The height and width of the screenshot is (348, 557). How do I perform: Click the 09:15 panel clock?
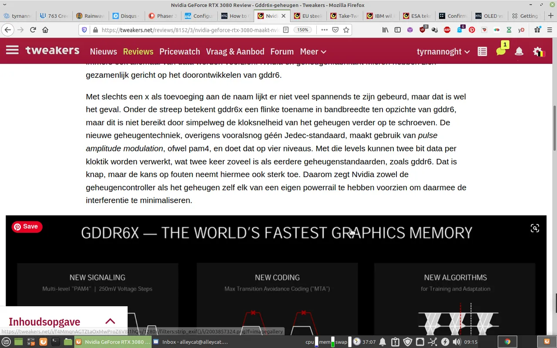pos(471,342)
